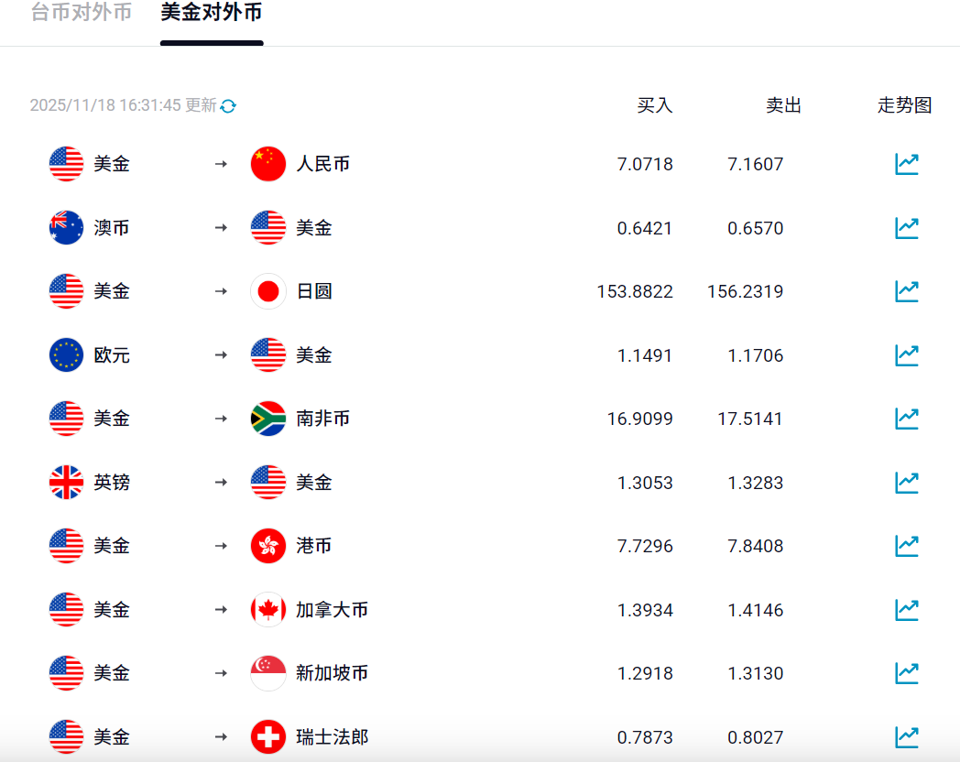
Task: Open the trend chart for 美金 to 瑞士法郎
Action: (x=906, y=736)
